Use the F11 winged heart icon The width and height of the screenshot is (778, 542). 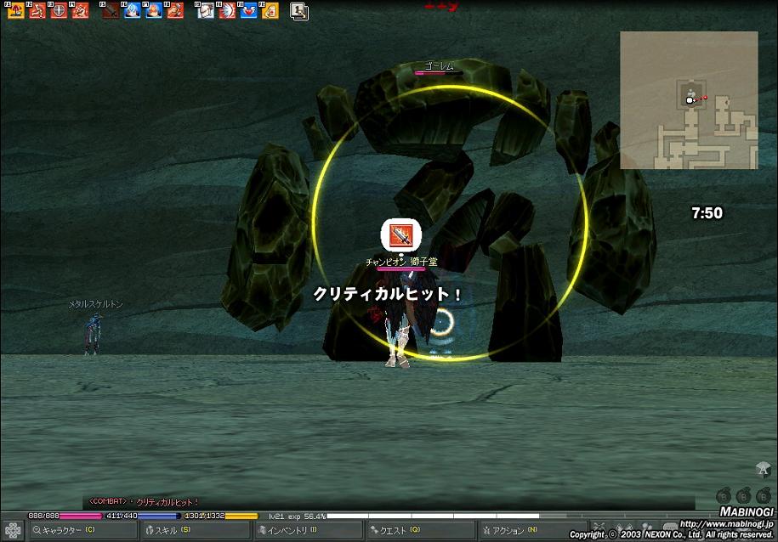point(248,11)
